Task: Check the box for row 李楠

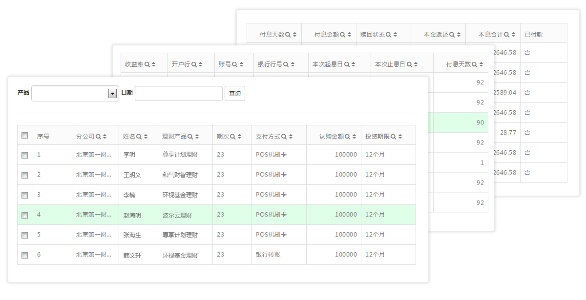Action: coord(25,195)
